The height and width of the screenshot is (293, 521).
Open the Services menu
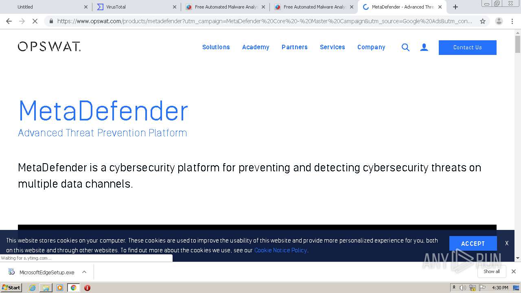coord(333,47)
